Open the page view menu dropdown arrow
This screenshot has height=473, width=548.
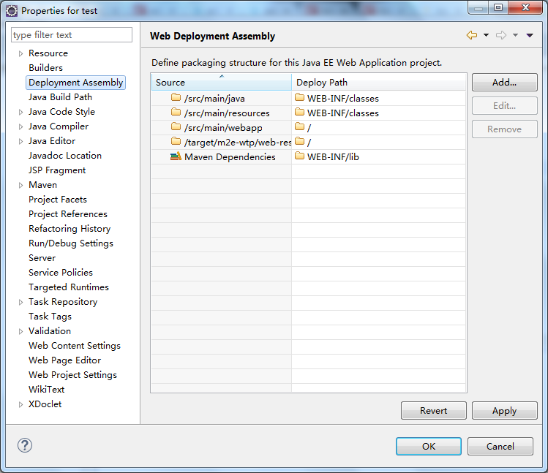pos(530,35)
